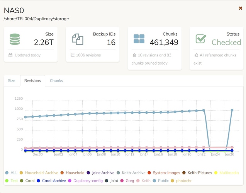Image resolution: width=246 pixels, height=193 pixels.
Task: Toggle Test series visibility
Action: pyautogui.click(x=12, y=181)
